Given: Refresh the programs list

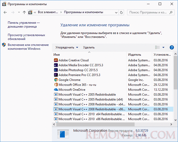Looking at the screenshot, I should [x=121, y=12].
